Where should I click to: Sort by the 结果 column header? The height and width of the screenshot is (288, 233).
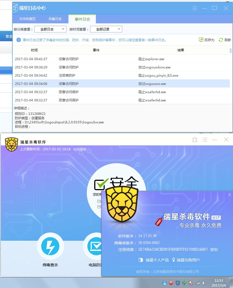point(181,50)
